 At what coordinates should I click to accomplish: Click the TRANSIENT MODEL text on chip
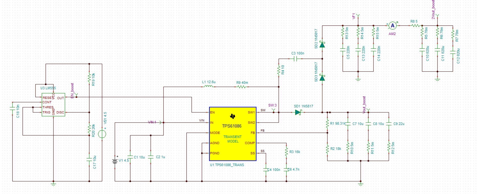(x=232, y=139)
